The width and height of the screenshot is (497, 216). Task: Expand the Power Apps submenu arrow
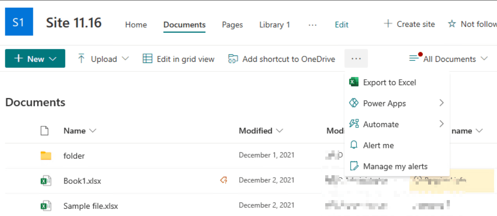pyautogui.click(x=441, y=103)
